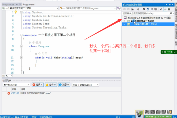The image size is (177, 118).
Task: Collapse the class Program block at line 9
Action: 21,46
